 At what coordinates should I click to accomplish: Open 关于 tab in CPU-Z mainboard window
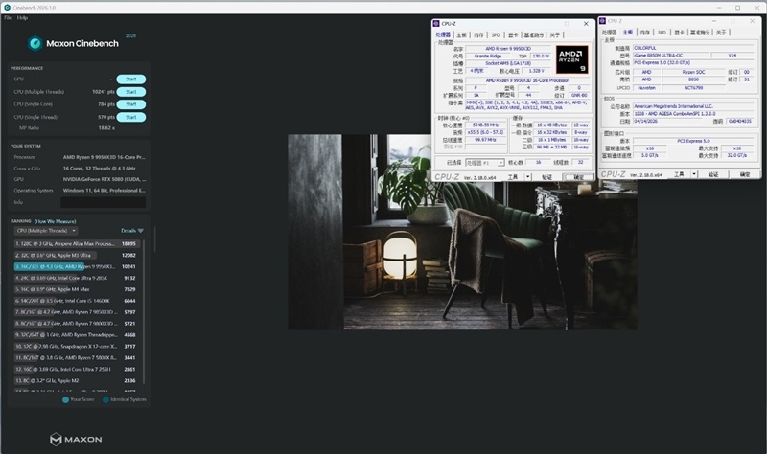click(x=721, y=33)
